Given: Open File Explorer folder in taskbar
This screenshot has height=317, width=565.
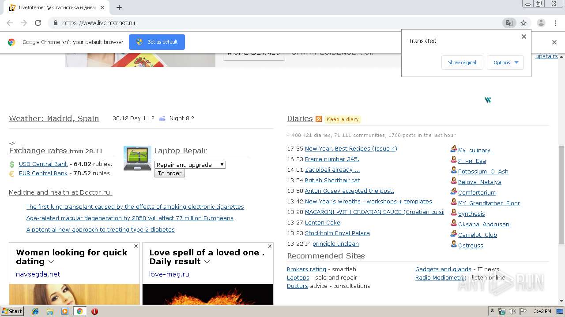Looking at the screenshot, I should point(50,311).
